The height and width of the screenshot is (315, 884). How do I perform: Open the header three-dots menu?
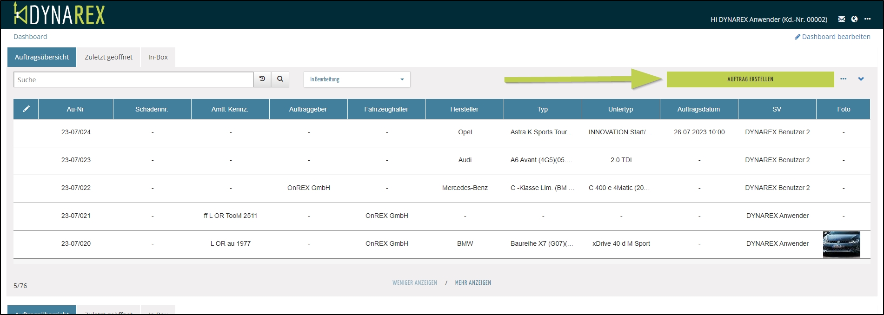tap(867, 19)
